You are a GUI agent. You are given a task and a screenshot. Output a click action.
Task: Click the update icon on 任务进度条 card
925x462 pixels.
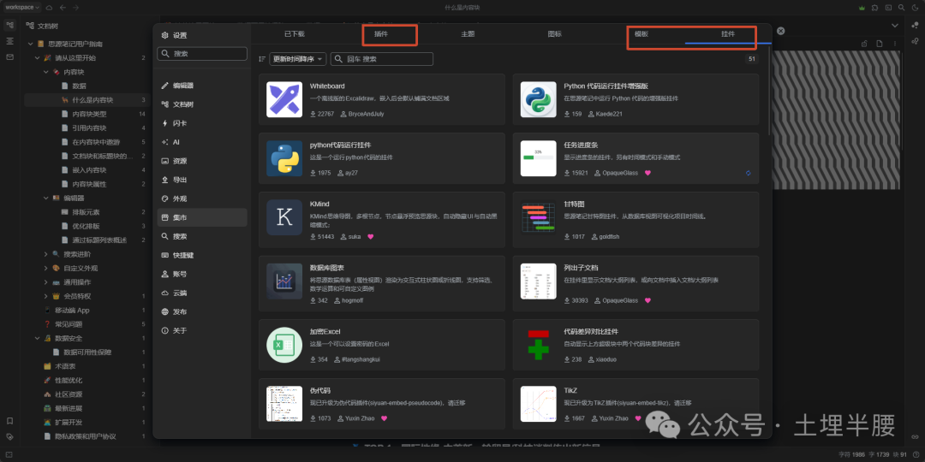(x=748, y=173)
